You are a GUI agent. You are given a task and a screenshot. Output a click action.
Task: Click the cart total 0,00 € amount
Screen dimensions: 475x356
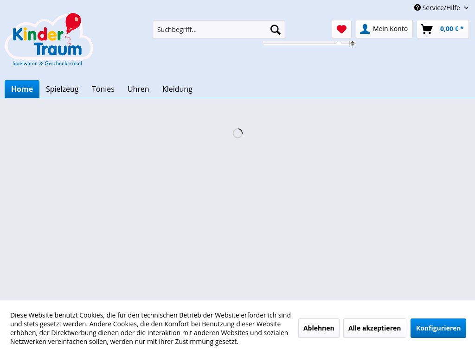tap(451, 29)
